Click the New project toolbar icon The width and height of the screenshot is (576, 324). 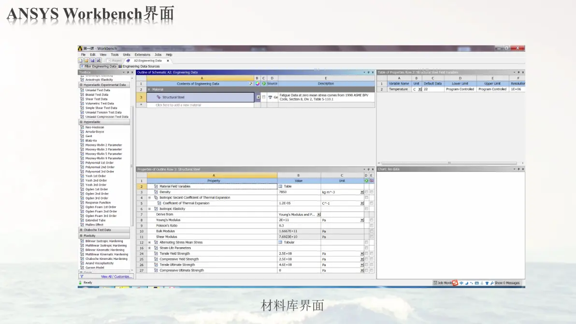[x=80, y=60]
